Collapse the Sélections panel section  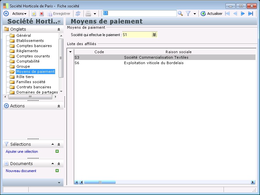pos(59,144)
